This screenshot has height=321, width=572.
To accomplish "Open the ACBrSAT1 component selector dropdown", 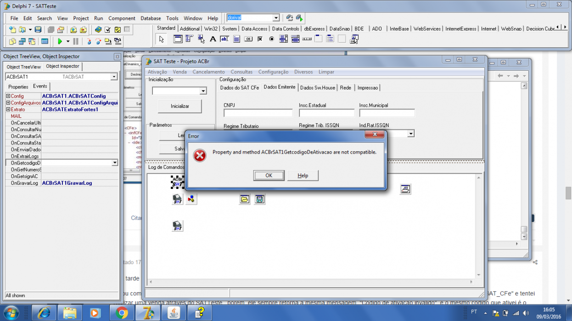I will 114,77.
